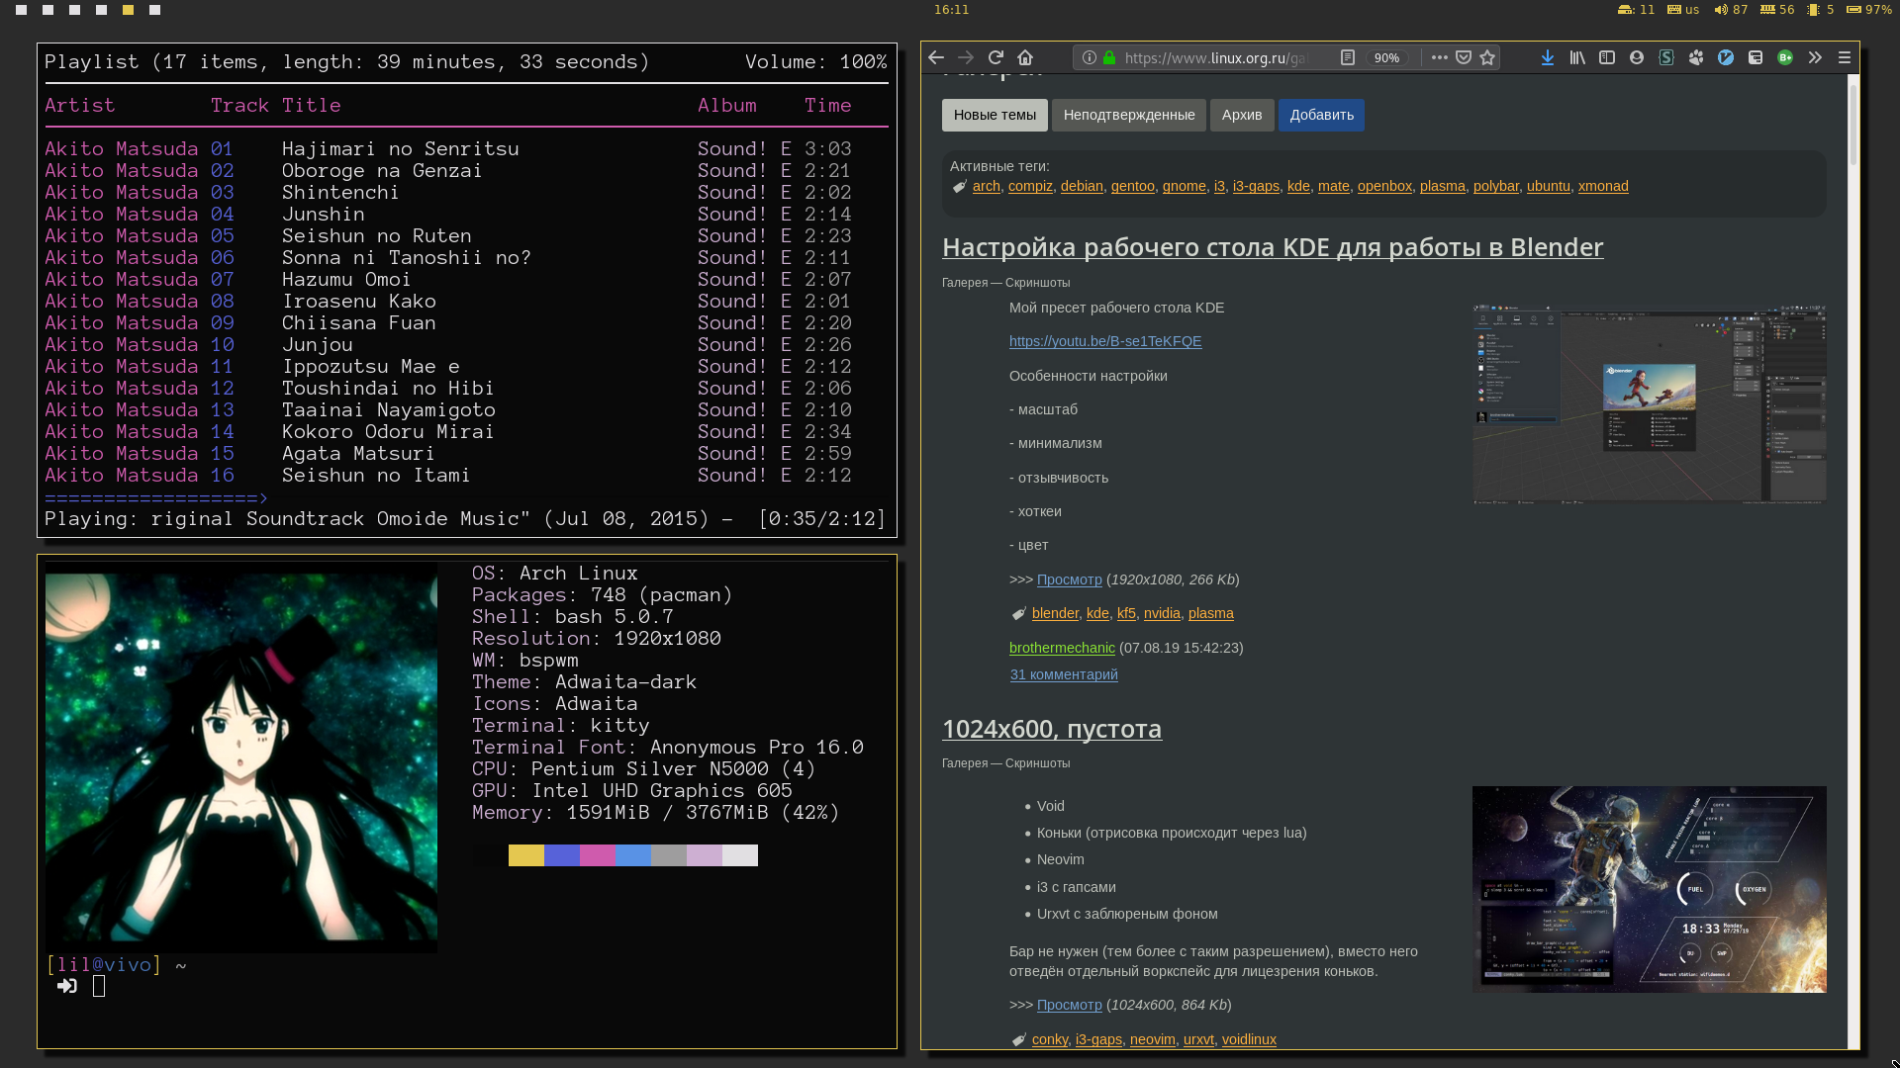Reset the 90% zoom level badge
Viewport: 1900px width, 1068px height.
(x=1386, y=58)
